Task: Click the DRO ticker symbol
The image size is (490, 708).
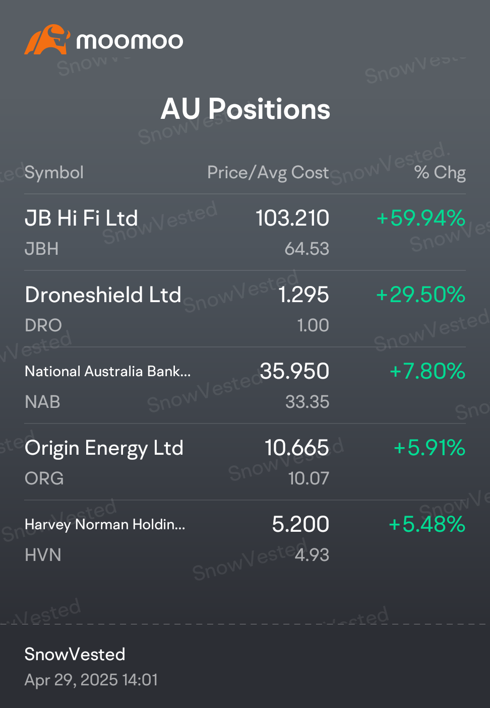Action: click(43, 325)
